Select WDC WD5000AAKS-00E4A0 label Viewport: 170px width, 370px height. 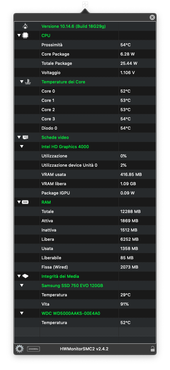pyautogui.click(x=71, y=313)
